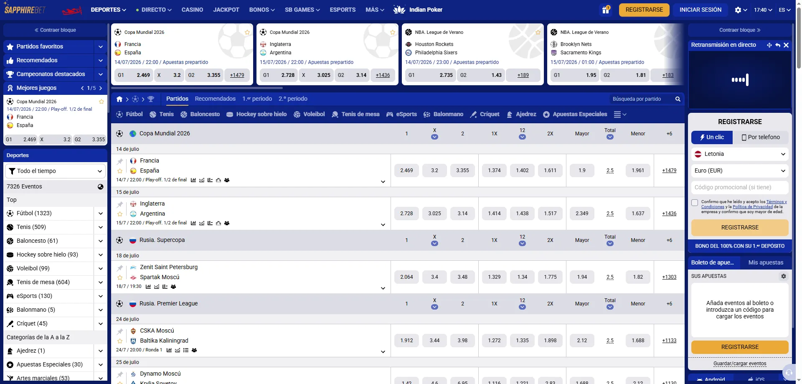Filter by Ajedrez in the sports bar
Image resolution: width=802 pixels, height=384 pixels.
521,114
